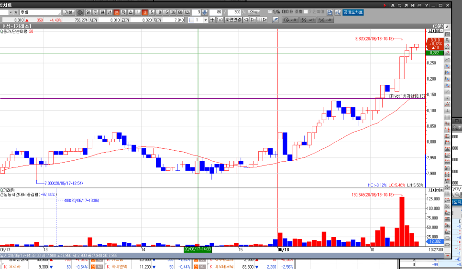The image size is (462, 269).
Task: Toggle the percent off button
Action: click(x=308, y=20)
